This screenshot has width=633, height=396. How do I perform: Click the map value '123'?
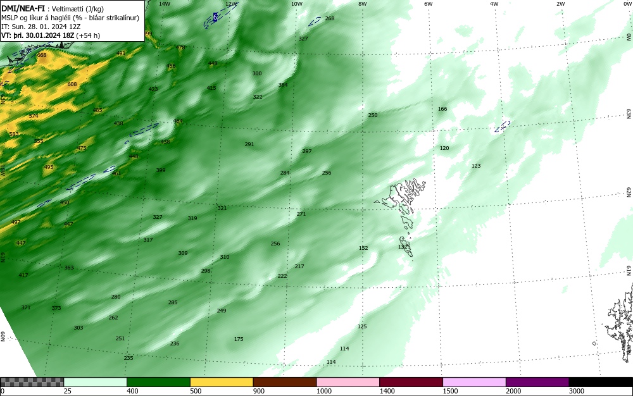[476, 166]
